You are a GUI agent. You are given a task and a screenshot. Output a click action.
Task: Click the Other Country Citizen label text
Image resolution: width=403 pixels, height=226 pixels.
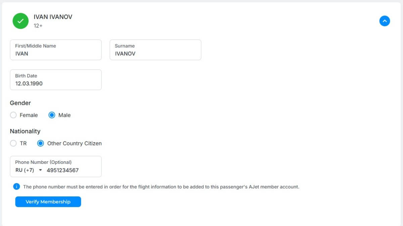[75, 143]
